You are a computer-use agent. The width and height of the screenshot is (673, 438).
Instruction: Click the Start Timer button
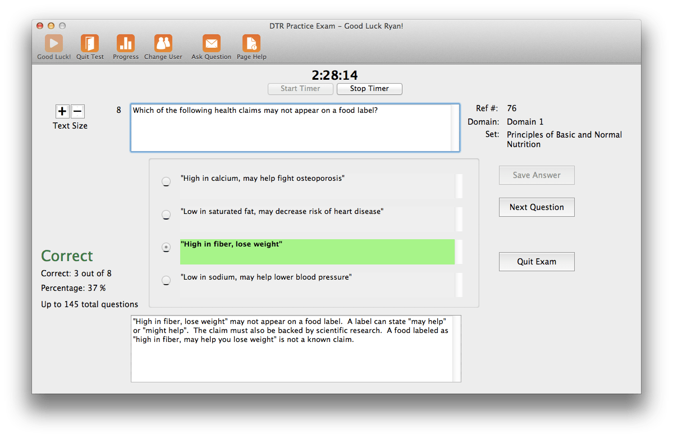click(x=300, y=89)
